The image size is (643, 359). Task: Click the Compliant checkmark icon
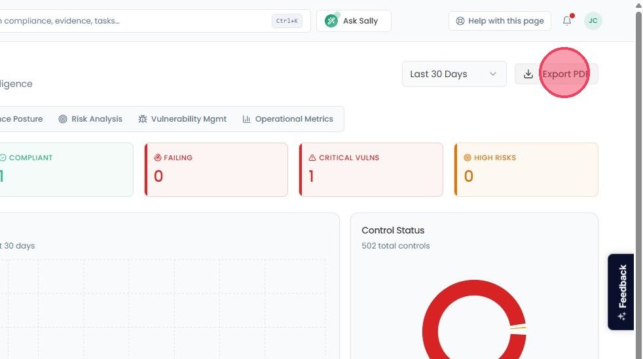pos(3,158)
